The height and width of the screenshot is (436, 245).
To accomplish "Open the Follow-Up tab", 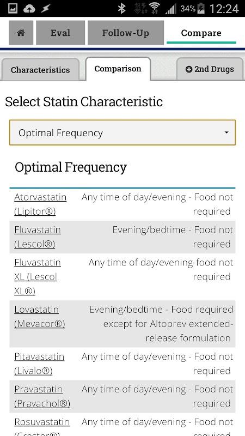I will point(126,33).
